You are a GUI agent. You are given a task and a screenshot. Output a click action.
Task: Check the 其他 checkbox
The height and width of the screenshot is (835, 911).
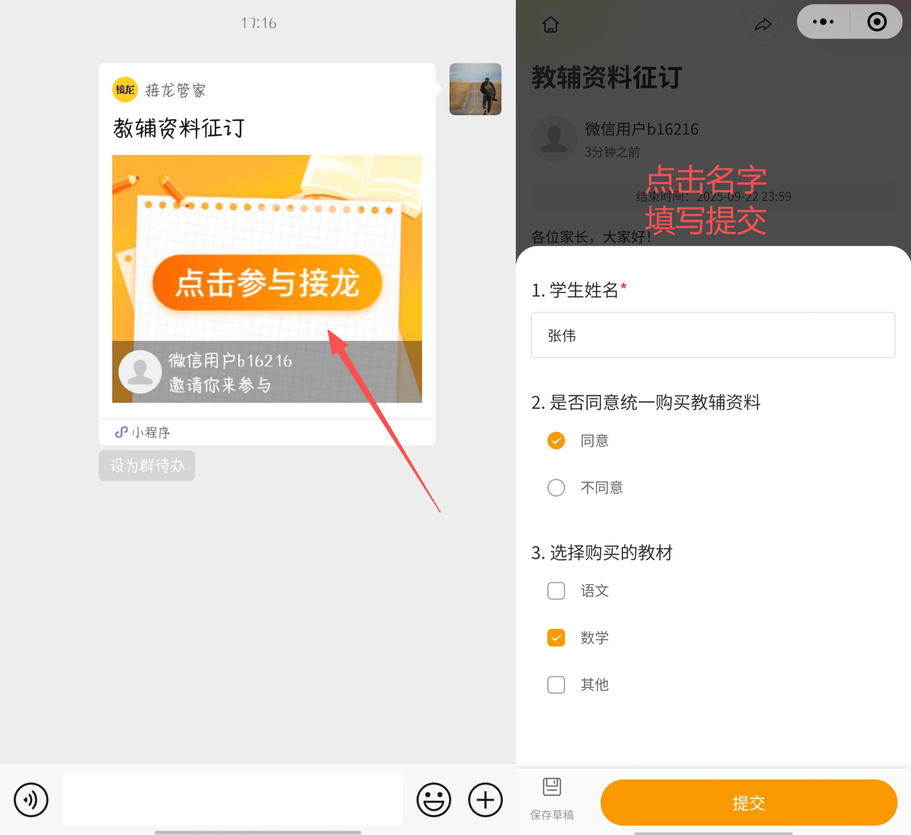coord(556,684)
